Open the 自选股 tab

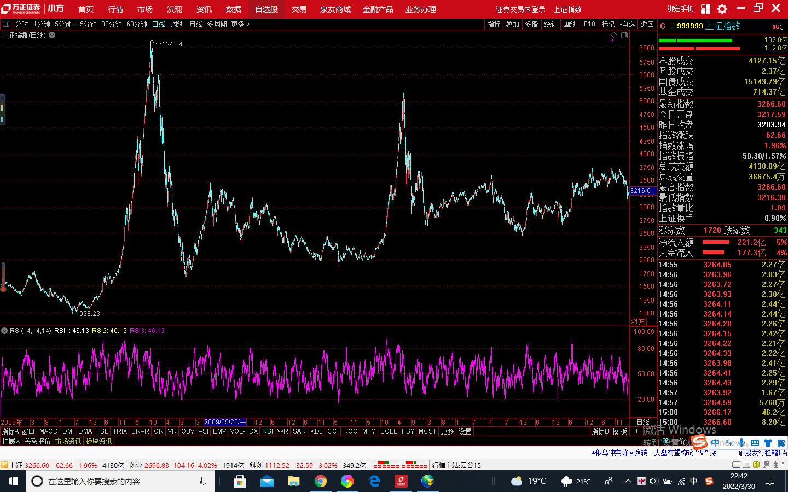(x=266, y=9)
